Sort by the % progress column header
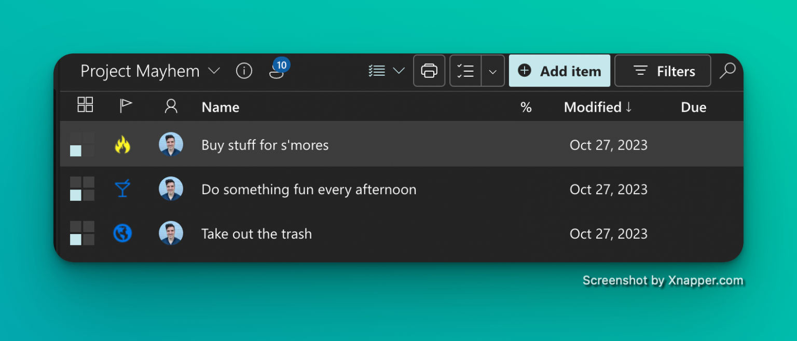797x341 pixels. [526, 107]
